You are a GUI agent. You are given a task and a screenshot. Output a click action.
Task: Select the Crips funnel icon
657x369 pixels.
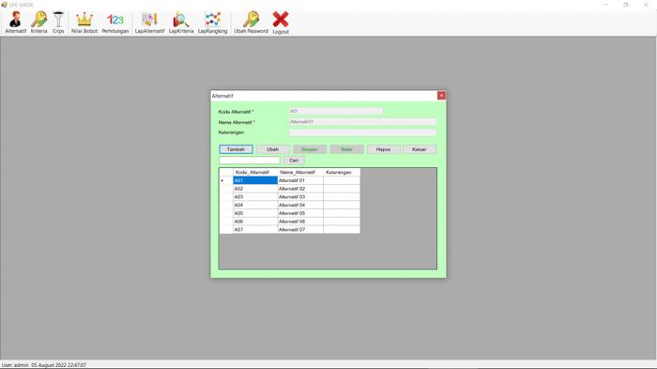[58, 23]
